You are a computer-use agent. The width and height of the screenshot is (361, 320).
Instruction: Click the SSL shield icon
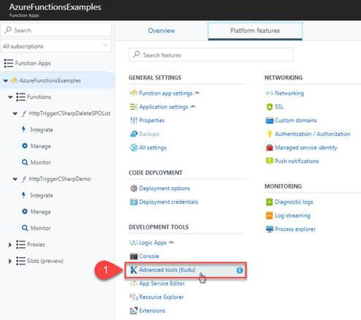(x=270, y=107)
